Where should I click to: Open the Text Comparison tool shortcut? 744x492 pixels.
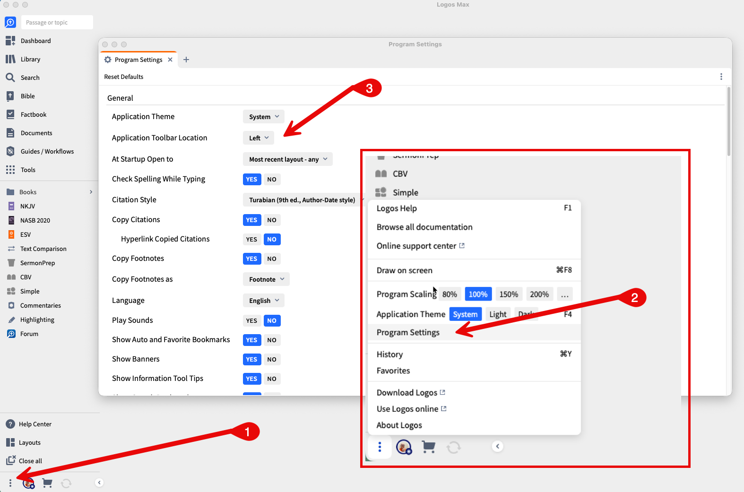click(43, 249)
